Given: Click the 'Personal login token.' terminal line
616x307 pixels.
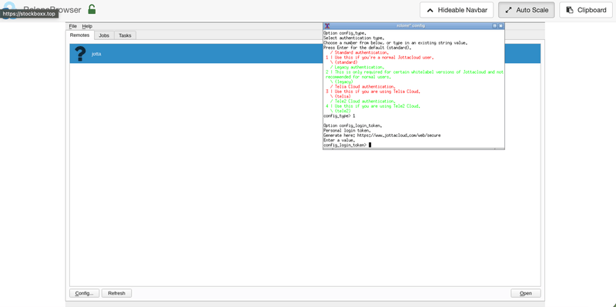Looking at the screenshot, I should tap(347, 130).
